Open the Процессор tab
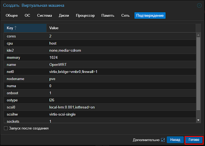This screenshot has height=146, width=205. click(85, 15)
